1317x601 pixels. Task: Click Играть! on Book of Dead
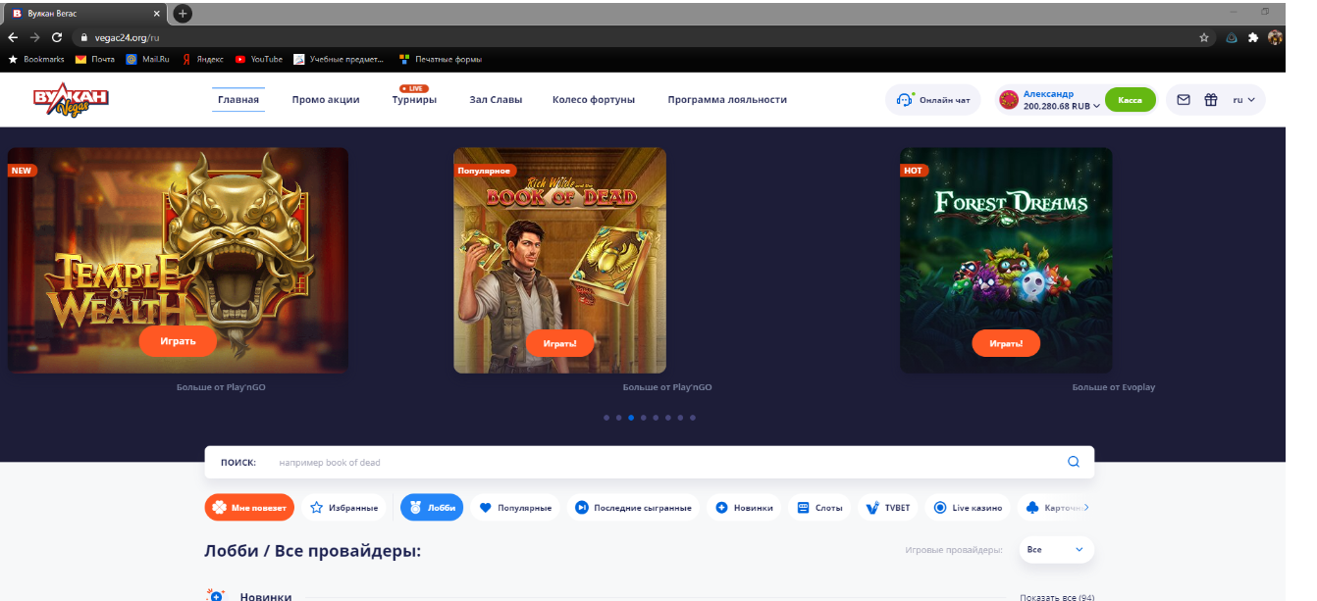point(559,343)
